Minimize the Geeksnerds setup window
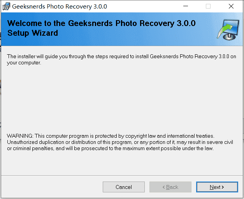This screenshot has height=199, width=244. pos(186,6)
